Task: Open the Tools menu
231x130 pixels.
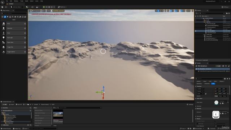Action: pos(22,1)
